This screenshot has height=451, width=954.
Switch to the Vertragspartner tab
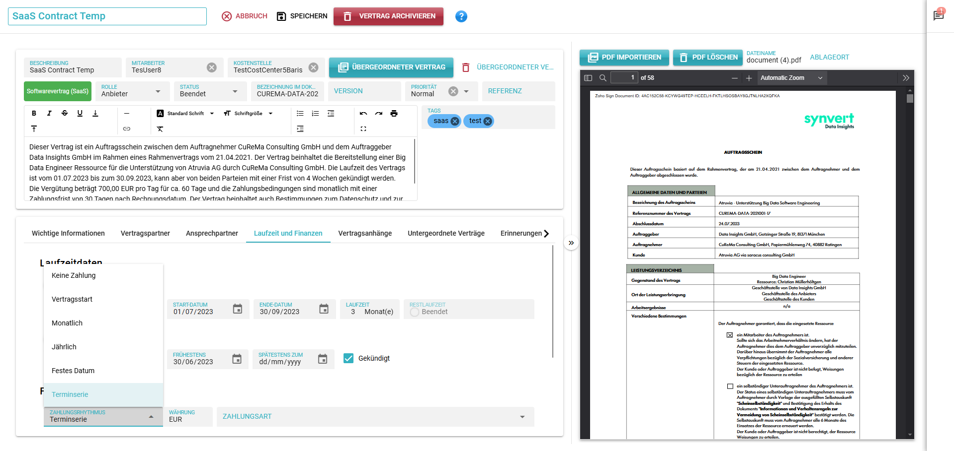pos(145,233)
